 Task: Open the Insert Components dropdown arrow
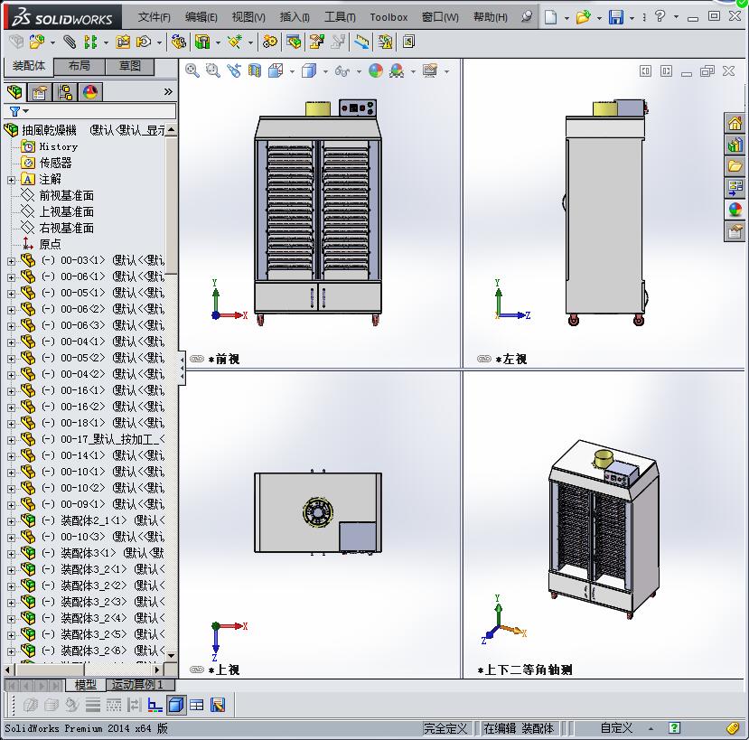pyautogui.click(x=52, y=43)
